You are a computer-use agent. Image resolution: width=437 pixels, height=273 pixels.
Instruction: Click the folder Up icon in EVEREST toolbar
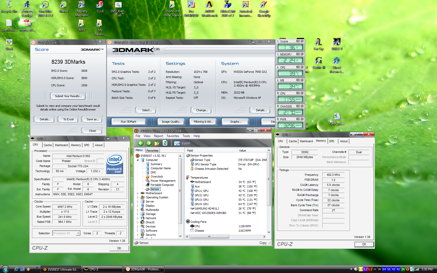pyautogui.click(x=157, y=143)
